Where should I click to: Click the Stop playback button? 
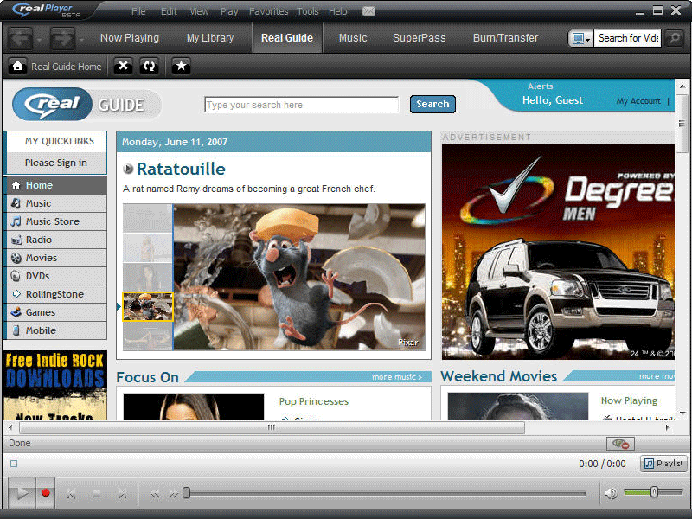point(97,494)
